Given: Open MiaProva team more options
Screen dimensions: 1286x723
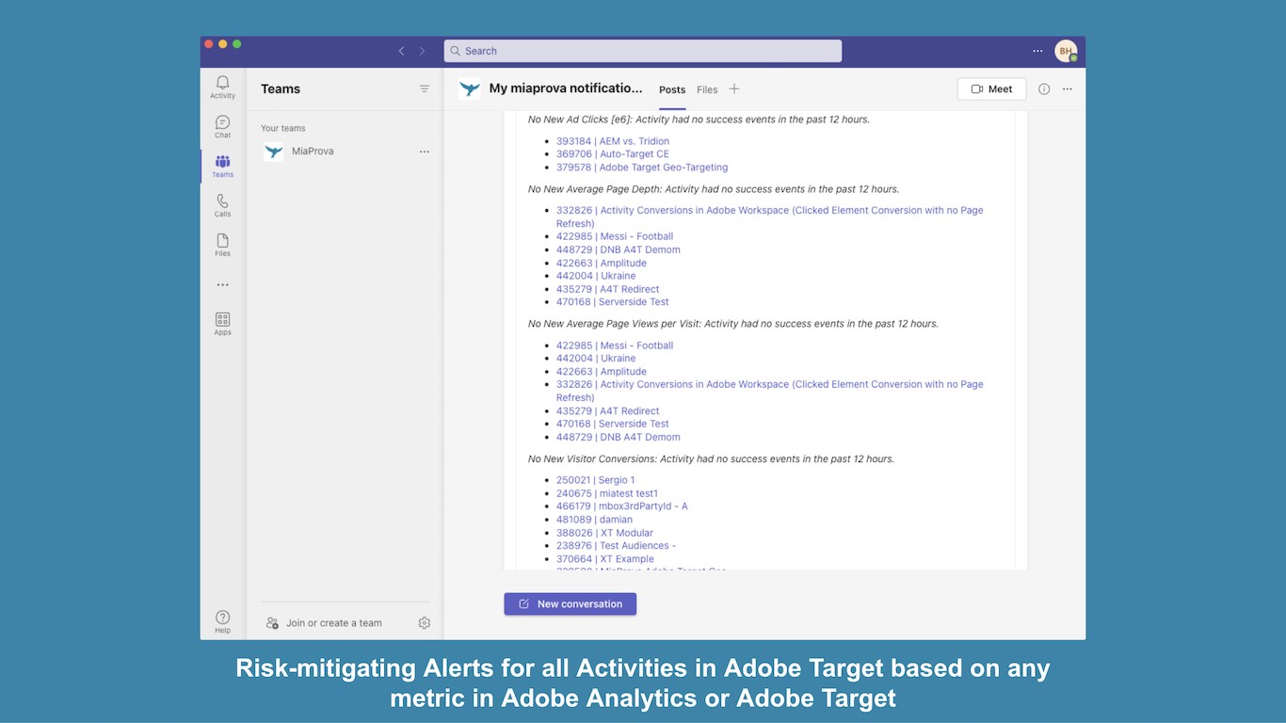Looking at the screenshot, I should click(x=425, y=152).
